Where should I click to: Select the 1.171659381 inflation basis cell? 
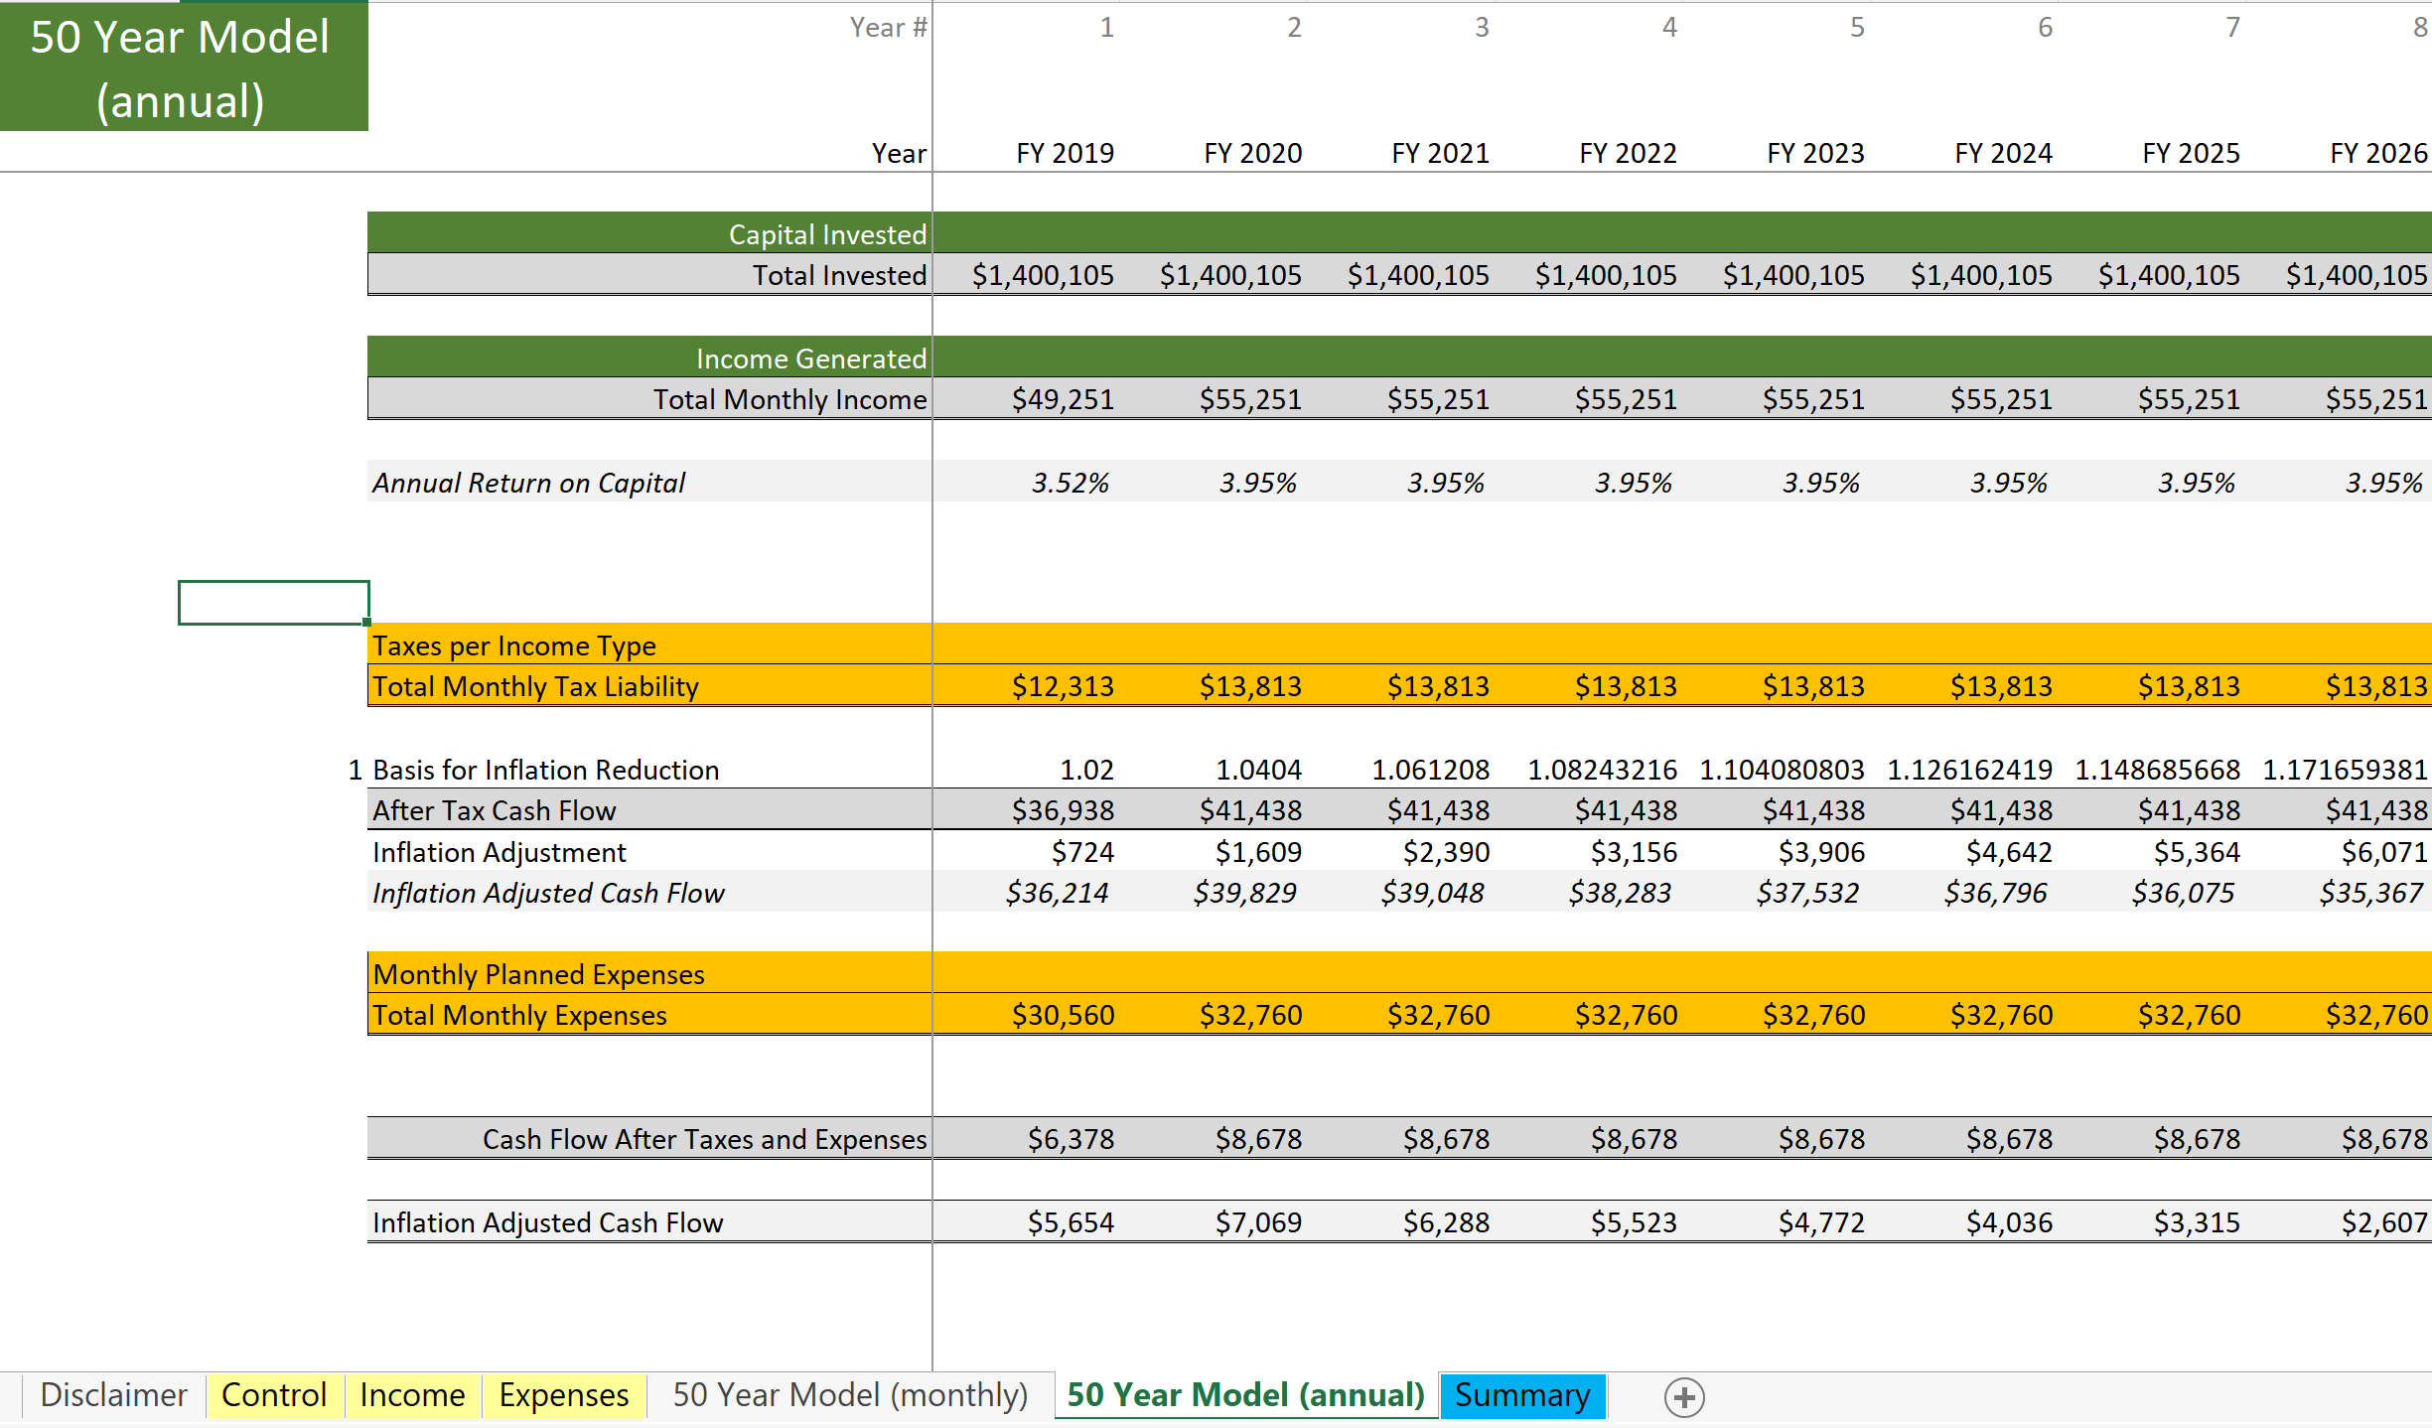2345,770
